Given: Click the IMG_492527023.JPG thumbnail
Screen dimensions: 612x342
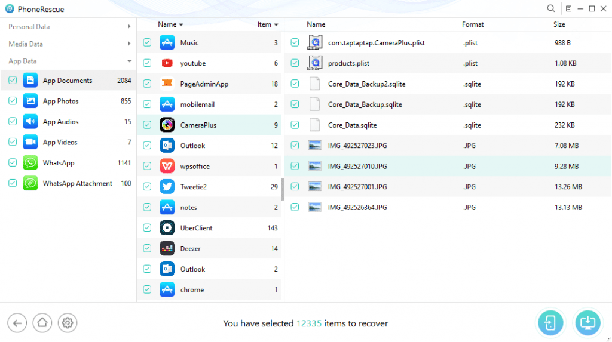Looking at the screenshot, I should click(x=314, y=146).
